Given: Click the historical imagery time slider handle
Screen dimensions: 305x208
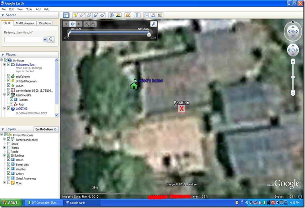Looking at the screenshot, I should (149, 35).
